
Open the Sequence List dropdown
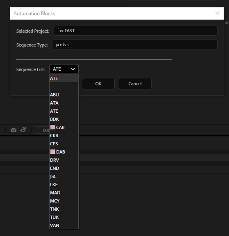64,69
